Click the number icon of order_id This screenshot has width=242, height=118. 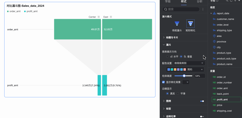(x=214, y=77)
